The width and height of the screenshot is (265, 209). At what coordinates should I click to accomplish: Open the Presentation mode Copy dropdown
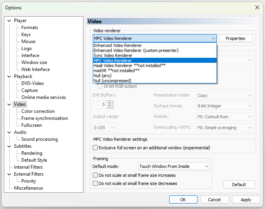click(x=225, y=95)
